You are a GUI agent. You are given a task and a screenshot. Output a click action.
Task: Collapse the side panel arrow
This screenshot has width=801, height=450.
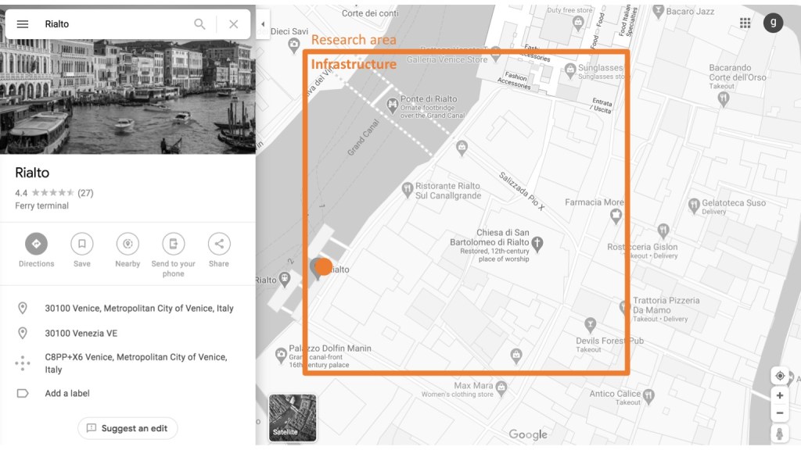(263, 24)
